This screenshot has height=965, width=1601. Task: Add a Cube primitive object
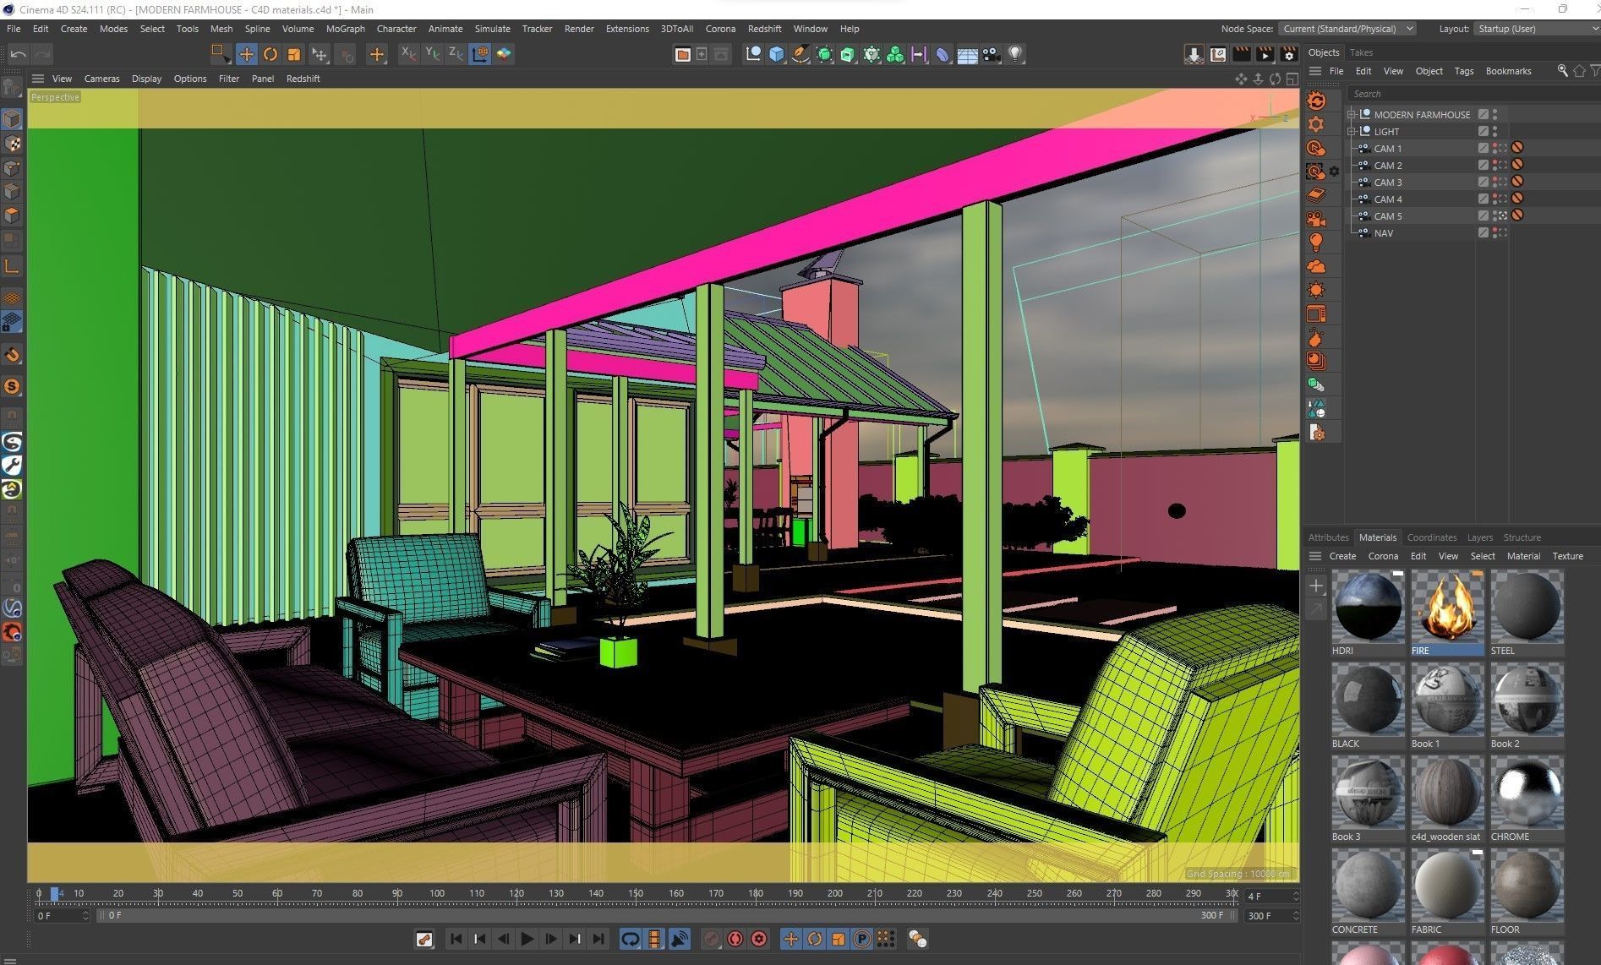point(777,54)
